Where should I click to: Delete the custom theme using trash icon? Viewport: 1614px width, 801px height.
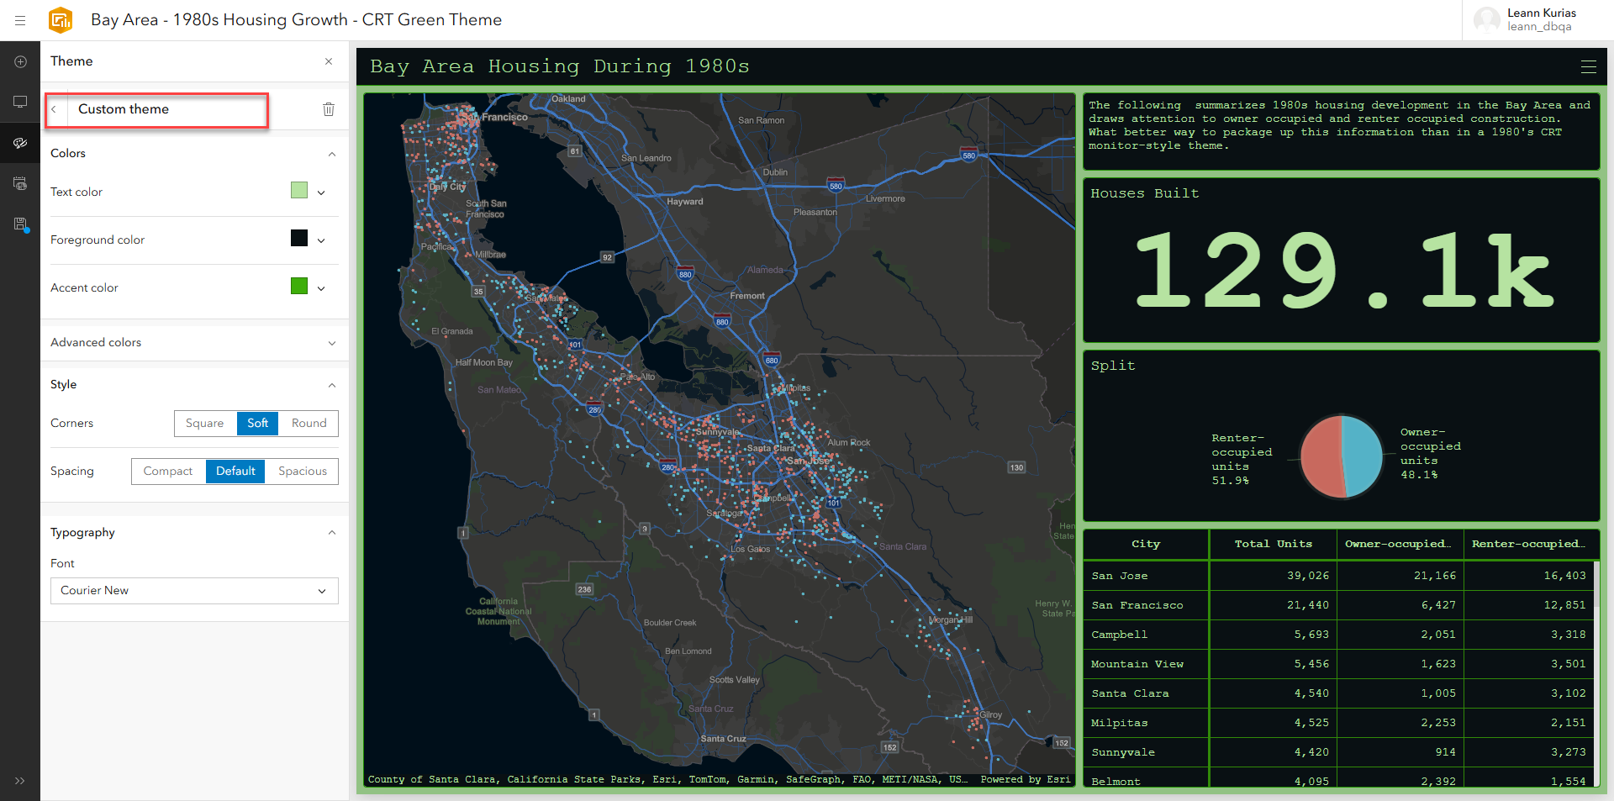click(x=328, y=109)
